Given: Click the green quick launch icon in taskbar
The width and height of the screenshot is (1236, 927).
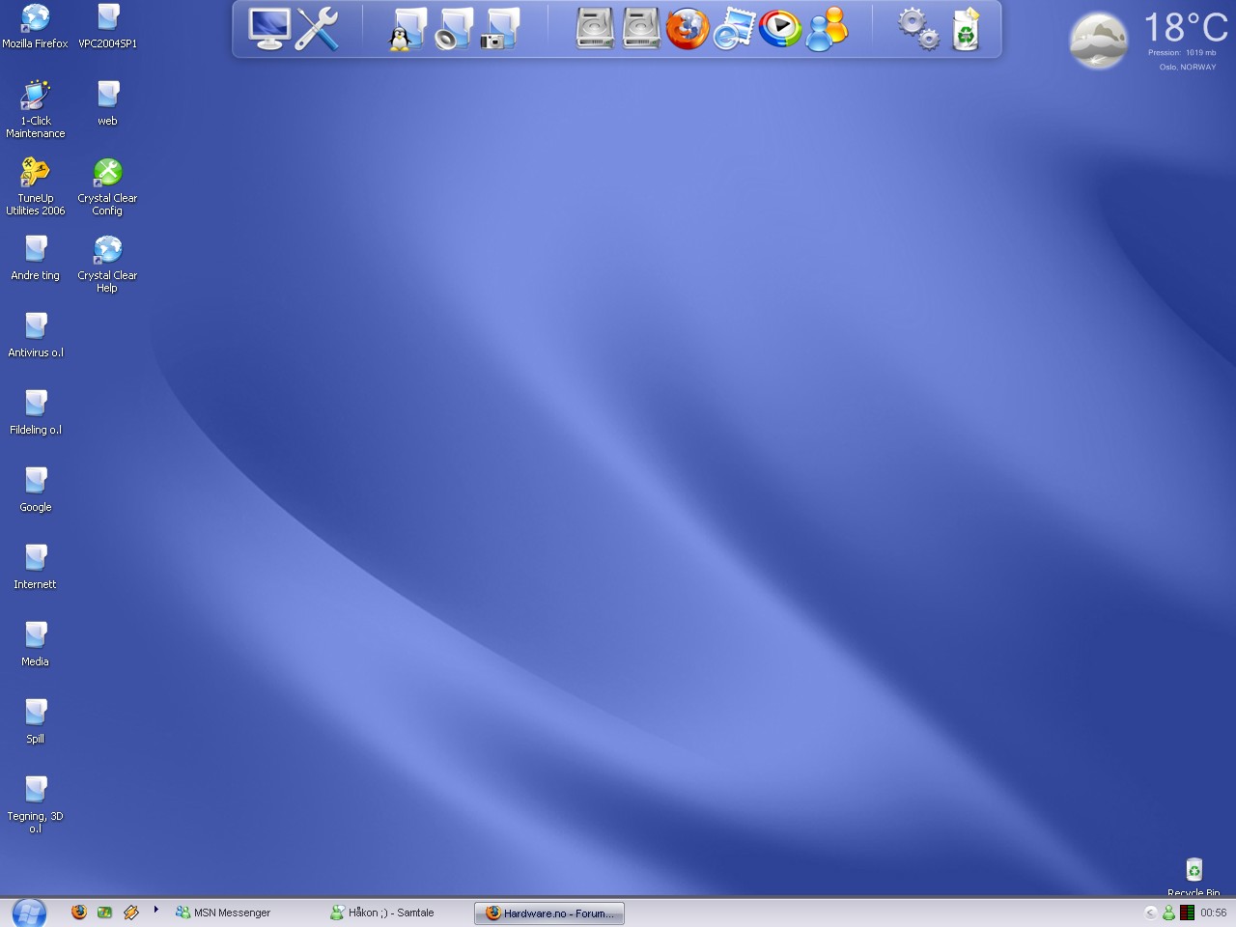Looking at the screenshot, I should (104, 912).
